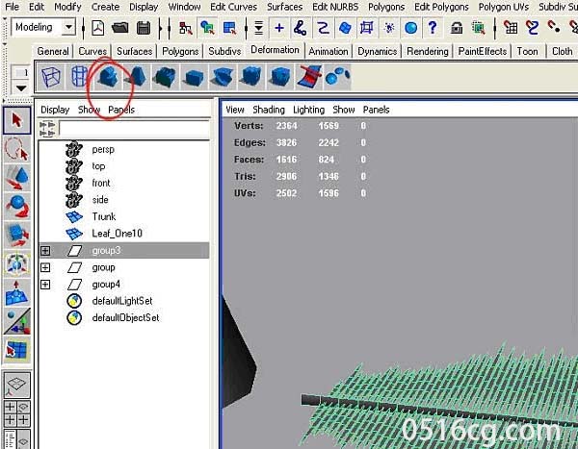
Task: Click the blue spheres shelf icon
Action: click(337, 77)
